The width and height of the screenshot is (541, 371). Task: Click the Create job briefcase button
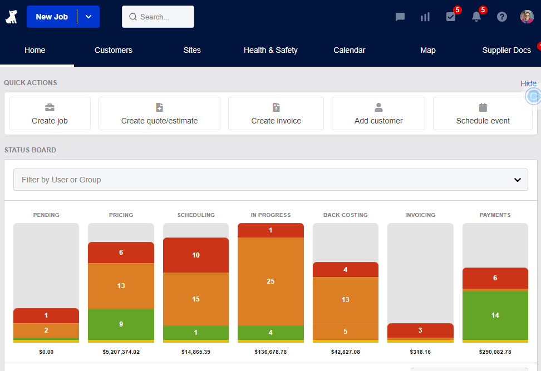pyautogui.click(x=50, y=113)
